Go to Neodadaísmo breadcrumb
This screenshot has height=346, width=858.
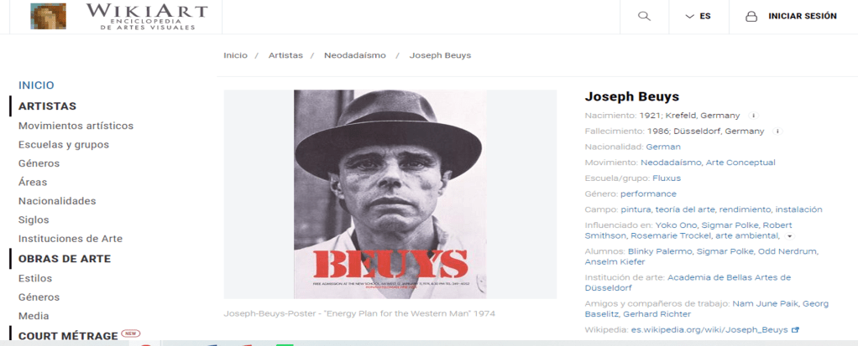[x=354, y=55]
